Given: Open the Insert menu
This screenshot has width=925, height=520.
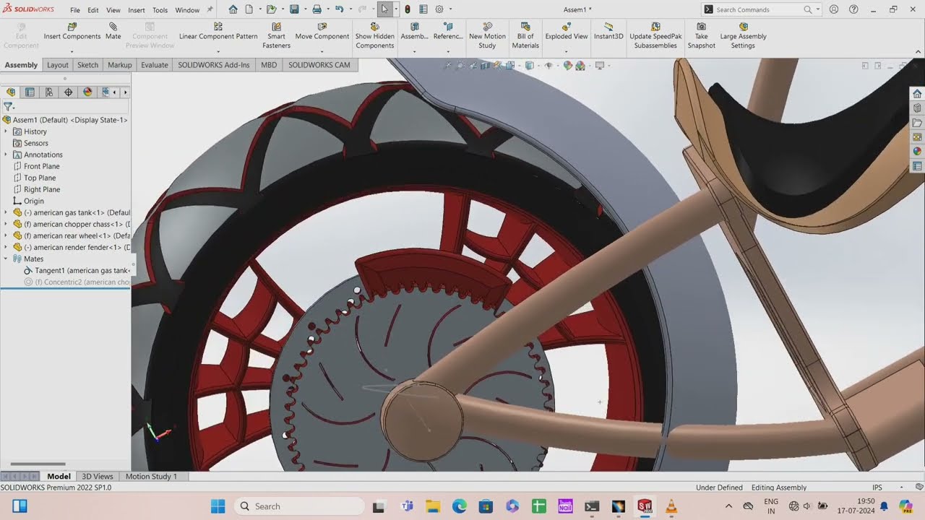Looking at the screenshot, I should pos(136,10).
